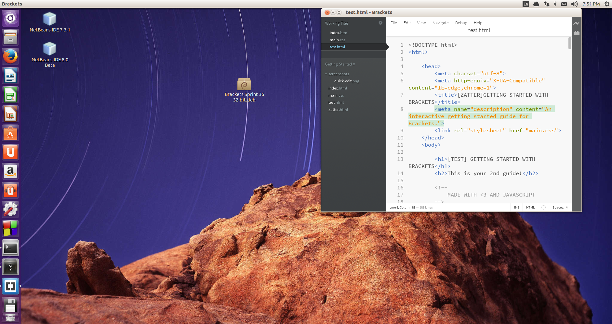Launch LibreOffice Calc from the launcher
The image size is (612, 324).
(10, 95)
